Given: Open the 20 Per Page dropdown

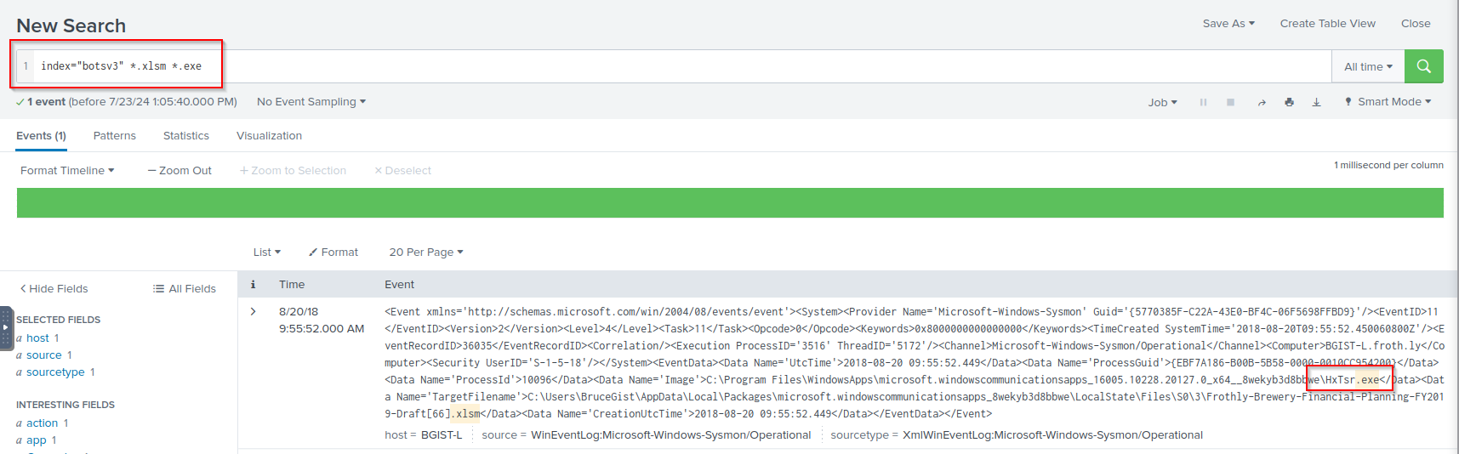Looking at the screenshot, I should pos(425,253).
